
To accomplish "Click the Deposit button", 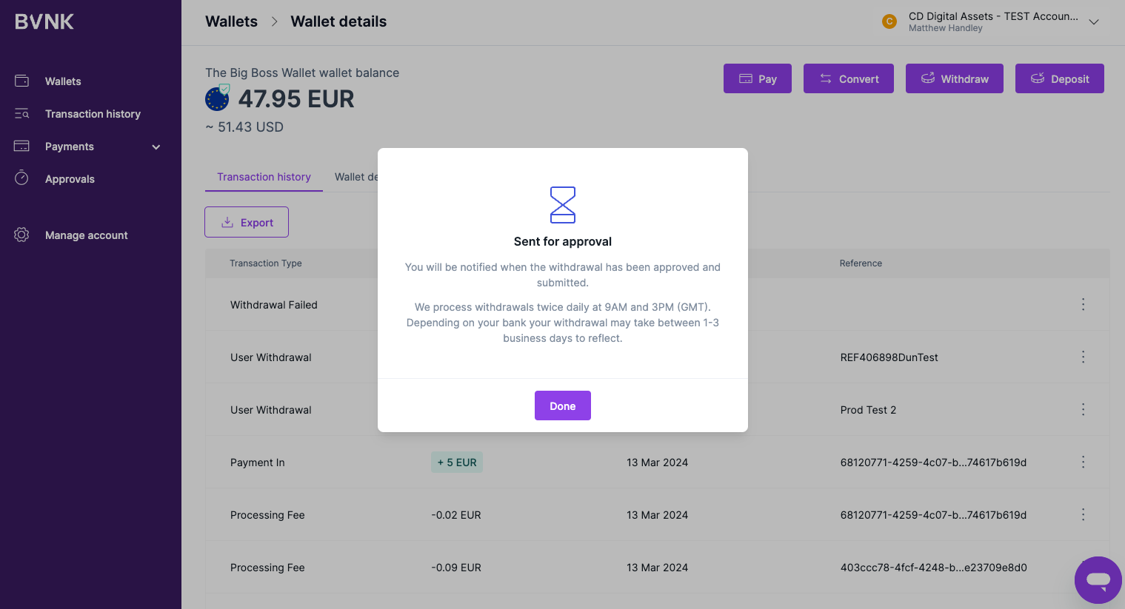I will coord(1059,78).
